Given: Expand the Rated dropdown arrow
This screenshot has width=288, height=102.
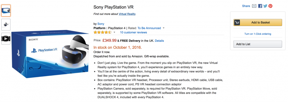Looking at the screenshot, I should (163, 28).
